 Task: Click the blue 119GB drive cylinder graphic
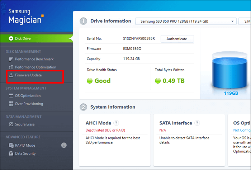230,70
